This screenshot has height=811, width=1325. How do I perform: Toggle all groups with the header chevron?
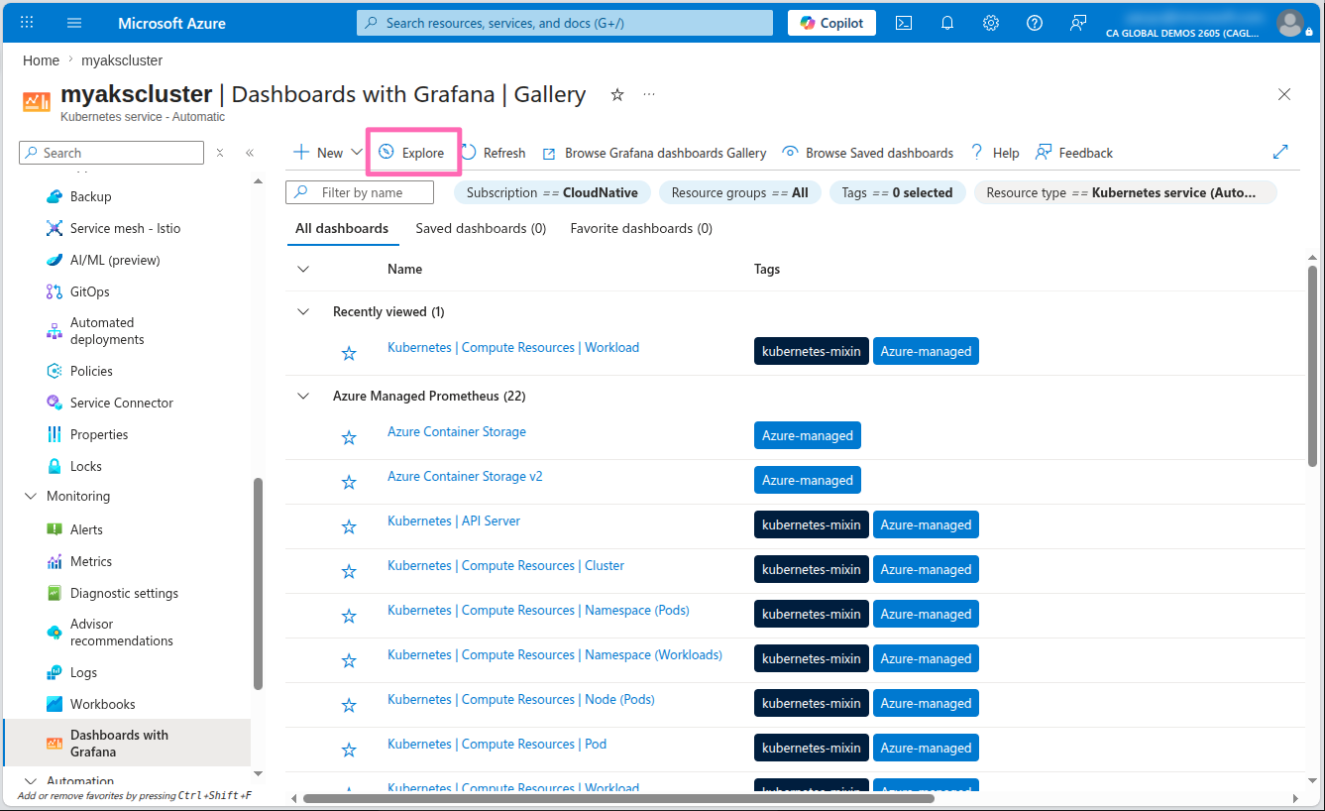click(x=303, y=269)
